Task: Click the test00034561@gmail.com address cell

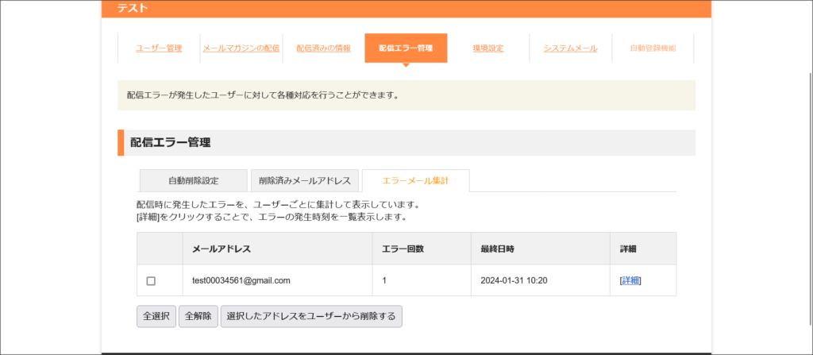Action: coord(241,280)
